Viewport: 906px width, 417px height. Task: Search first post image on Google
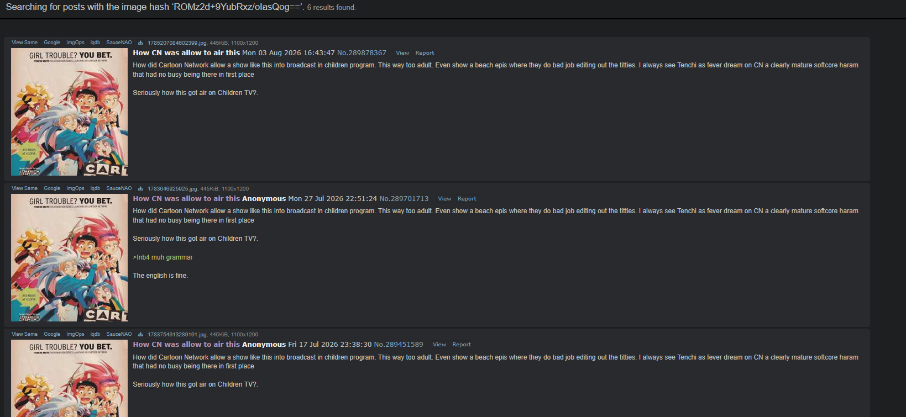point(52,43)
